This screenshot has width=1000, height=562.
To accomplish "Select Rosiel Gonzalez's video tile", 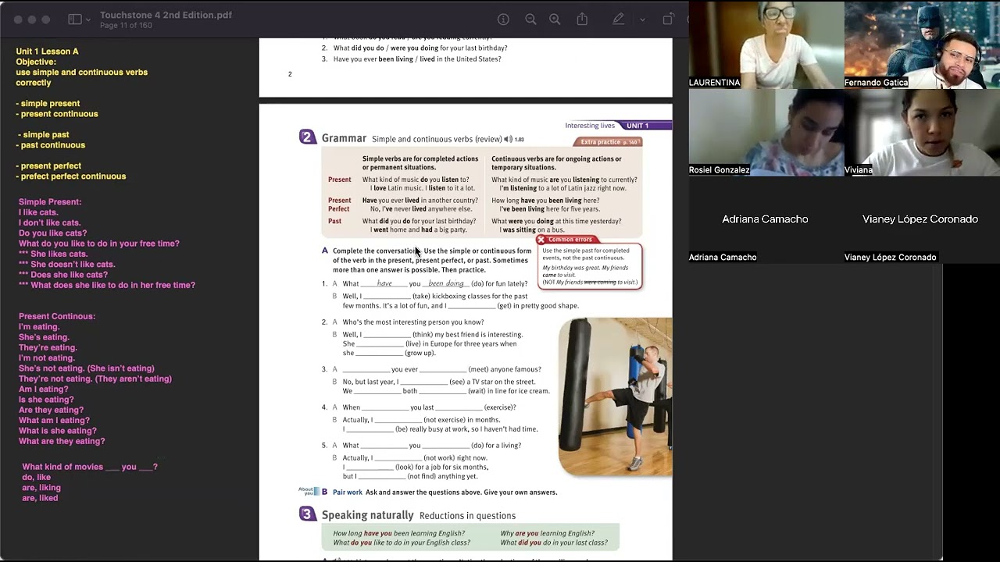I will tap(766, 132).
